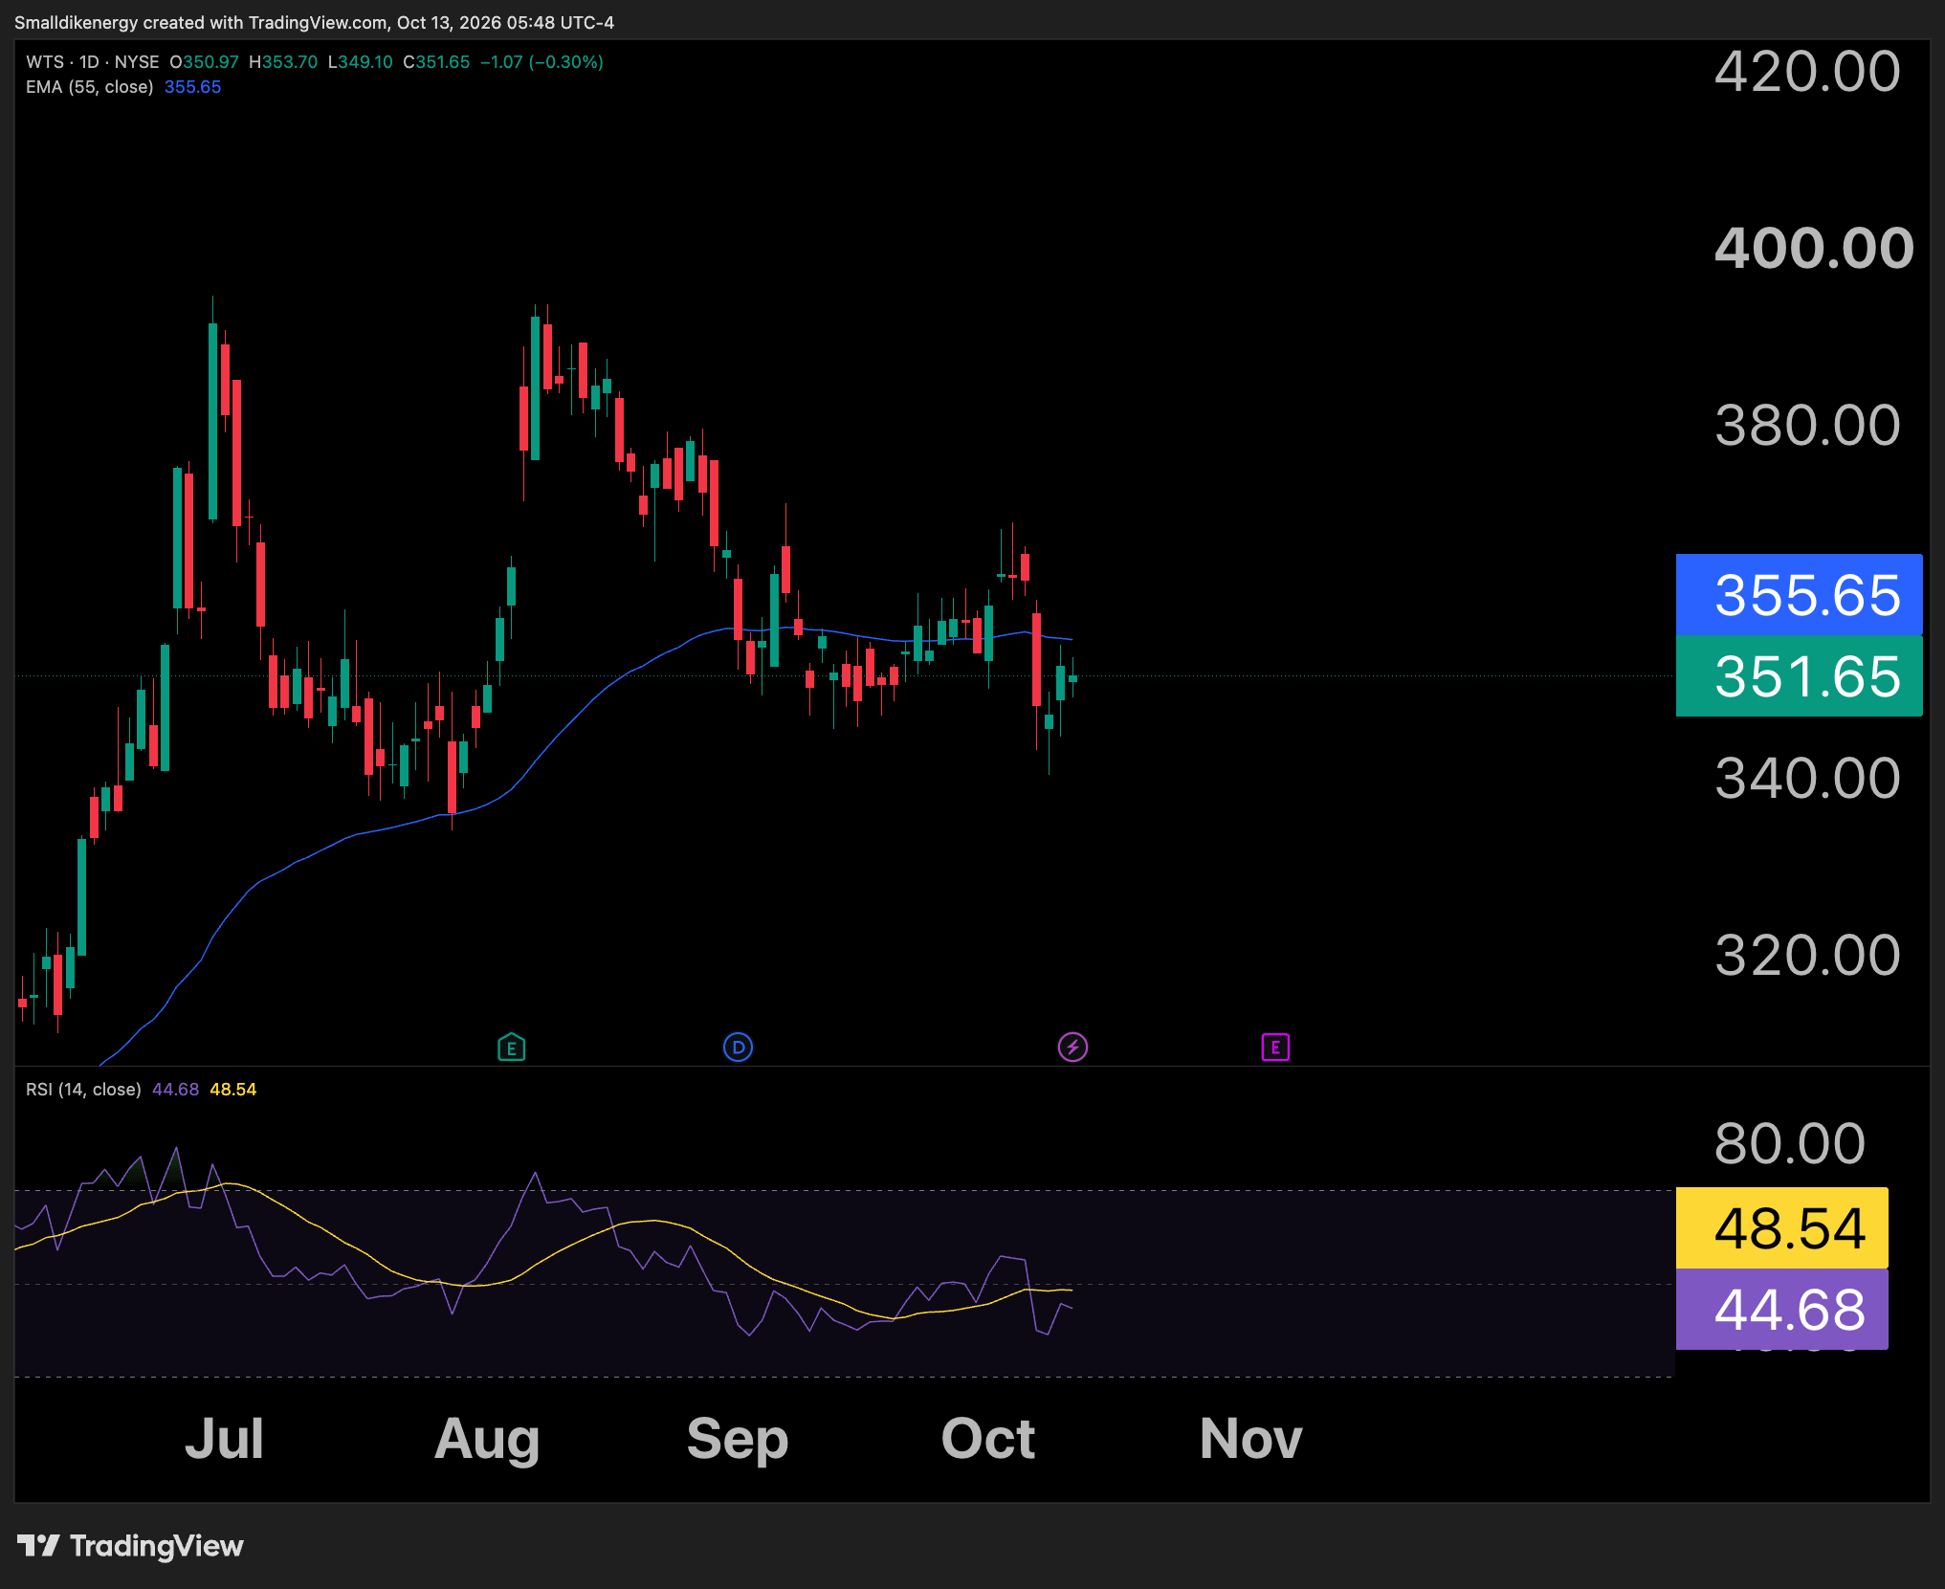Click the C351.65 close value

[436, 62]
